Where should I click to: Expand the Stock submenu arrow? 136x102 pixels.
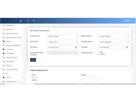[22, 78]
